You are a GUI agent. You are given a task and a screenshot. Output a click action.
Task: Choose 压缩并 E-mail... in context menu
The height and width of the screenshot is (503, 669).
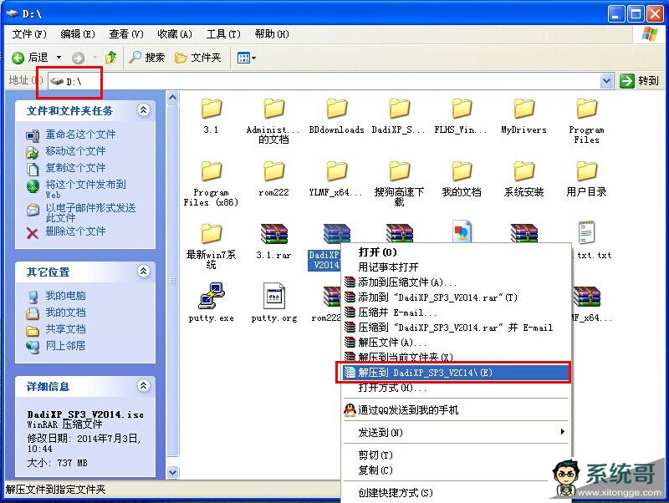pyautogui.click(x=457, y=312)
